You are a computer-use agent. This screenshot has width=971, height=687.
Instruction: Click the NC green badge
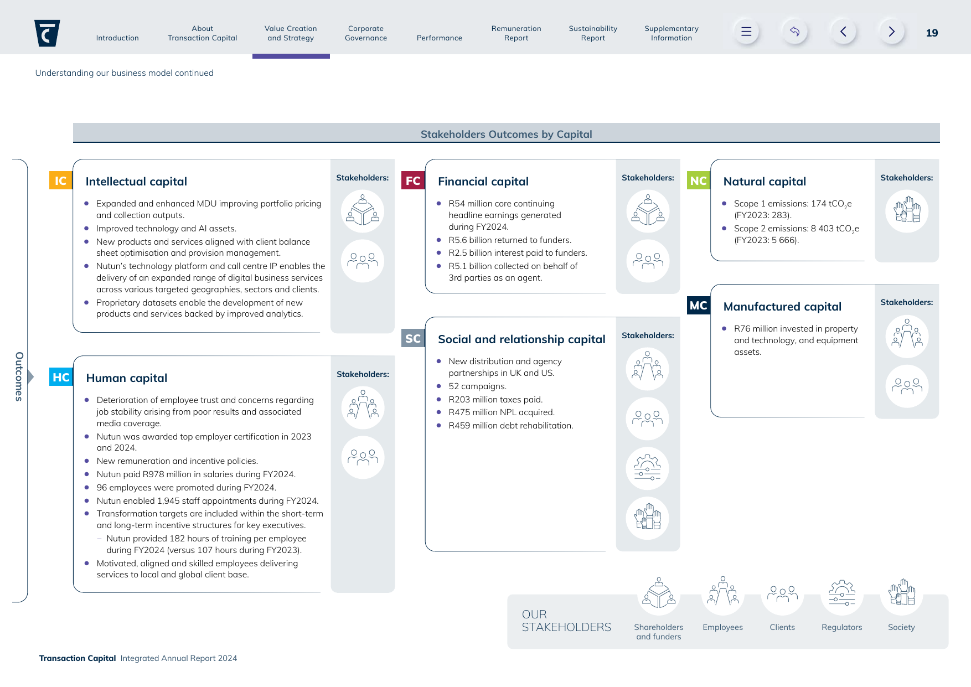pyautogui.click(x=699, y=180)
